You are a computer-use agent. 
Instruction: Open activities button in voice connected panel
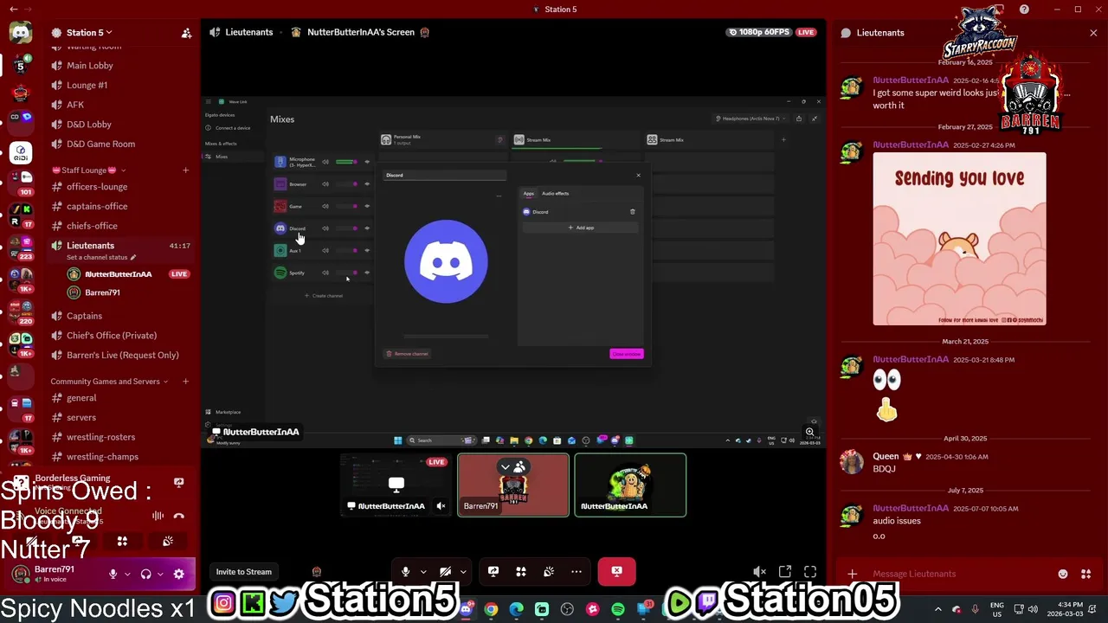[x=122, y=542]
